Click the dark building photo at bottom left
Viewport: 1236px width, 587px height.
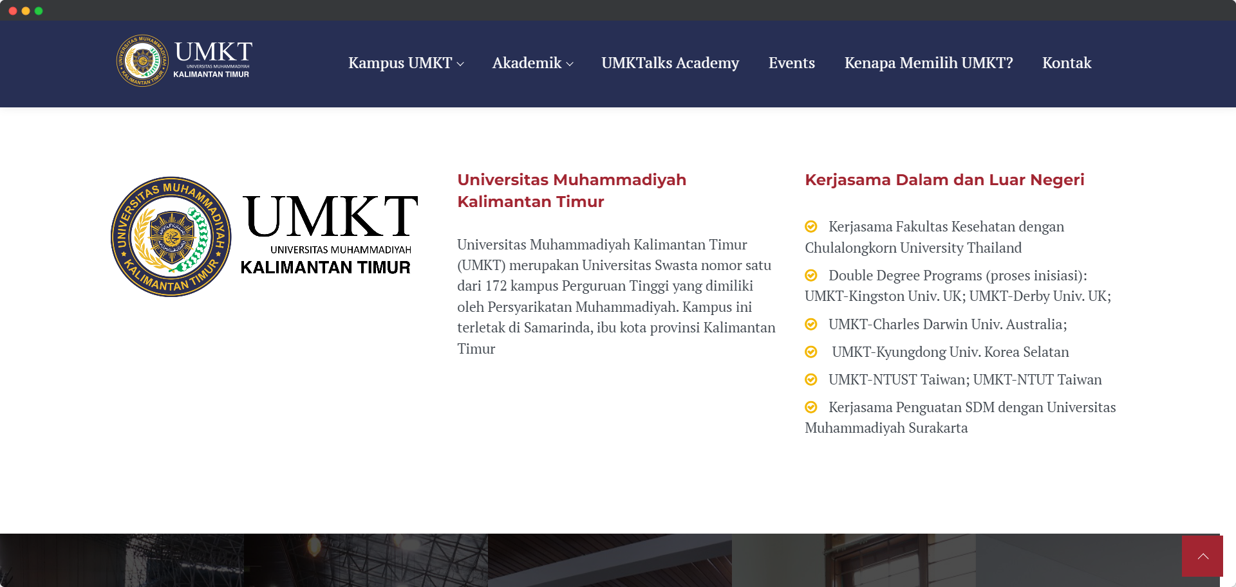click(x=122, y=560)
